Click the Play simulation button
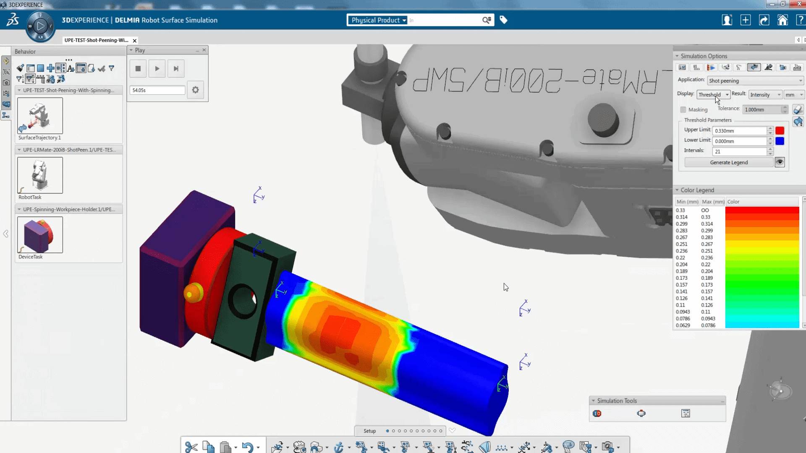Viewport: 806px width, 453px height. tap(157, 69)
